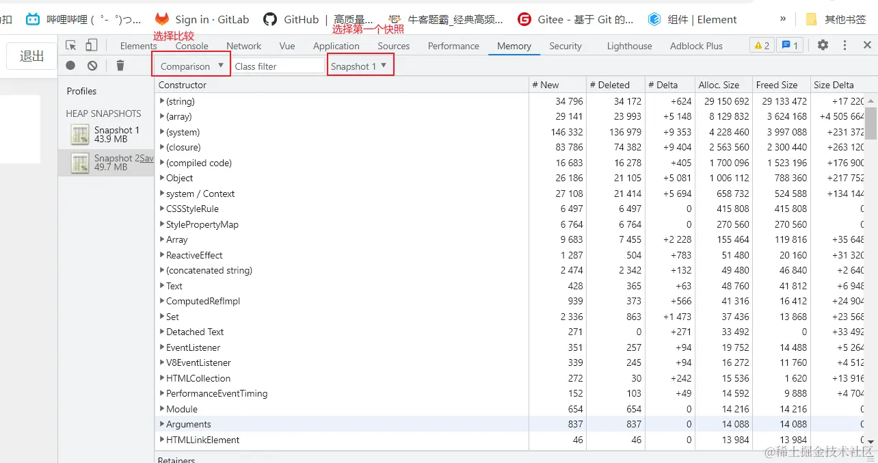Click the Snapshot 2 heap profile icon
The width and height of the screenshot is (878, 463).
80,163
